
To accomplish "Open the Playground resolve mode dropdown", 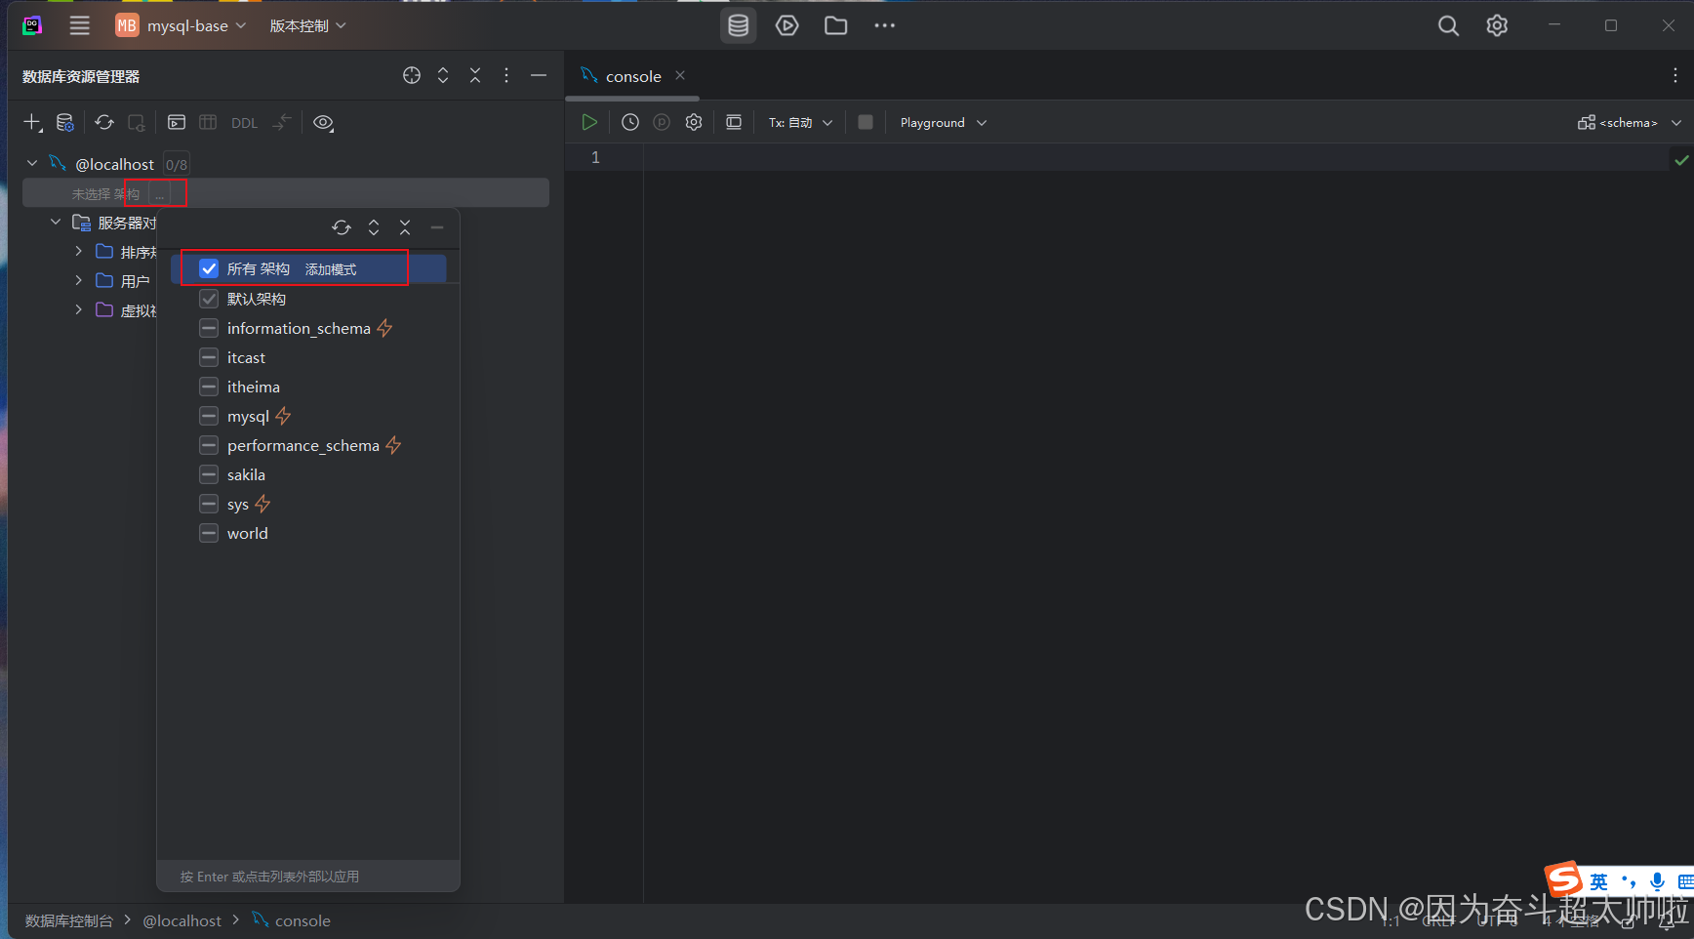I will (x=944, y=123).
